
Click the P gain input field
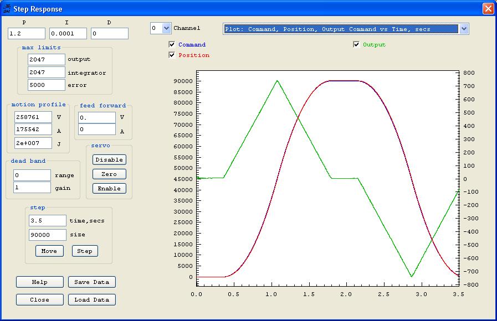pos(26,34)
